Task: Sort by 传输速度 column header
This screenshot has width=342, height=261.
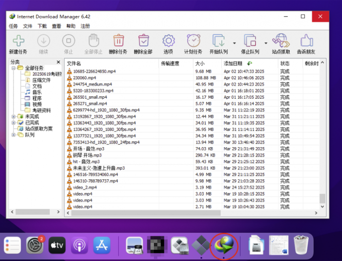Action: [x=176, y=63]
